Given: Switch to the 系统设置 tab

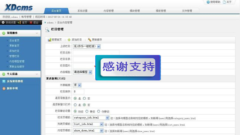Looking at the screenshot, I should (82, 11).
